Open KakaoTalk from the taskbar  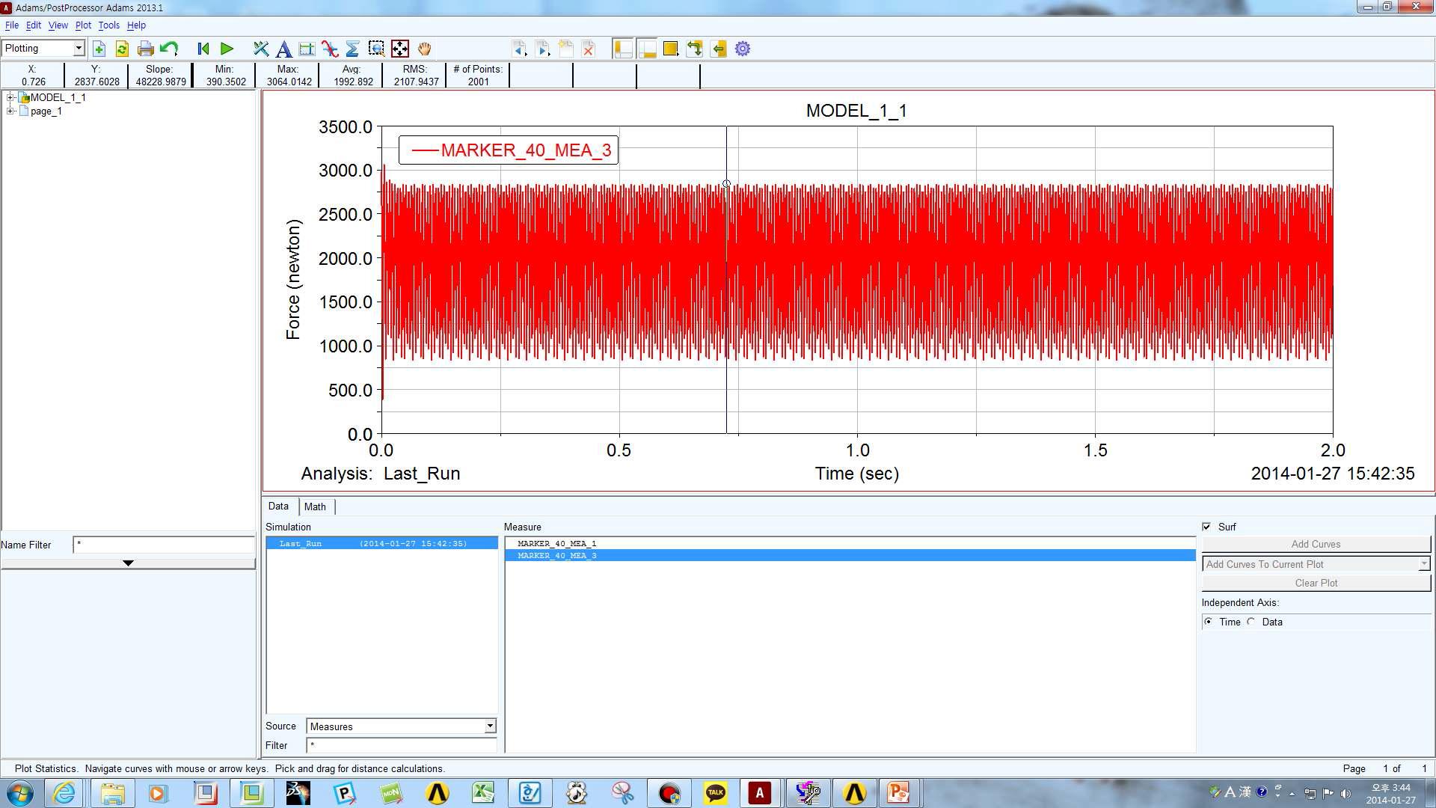coord(715,793)
